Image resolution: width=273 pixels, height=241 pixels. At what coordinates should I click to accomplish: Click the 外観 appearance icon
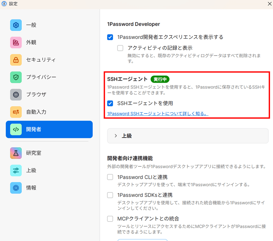16,43
